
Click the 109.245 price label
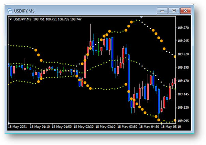(183, 41)
